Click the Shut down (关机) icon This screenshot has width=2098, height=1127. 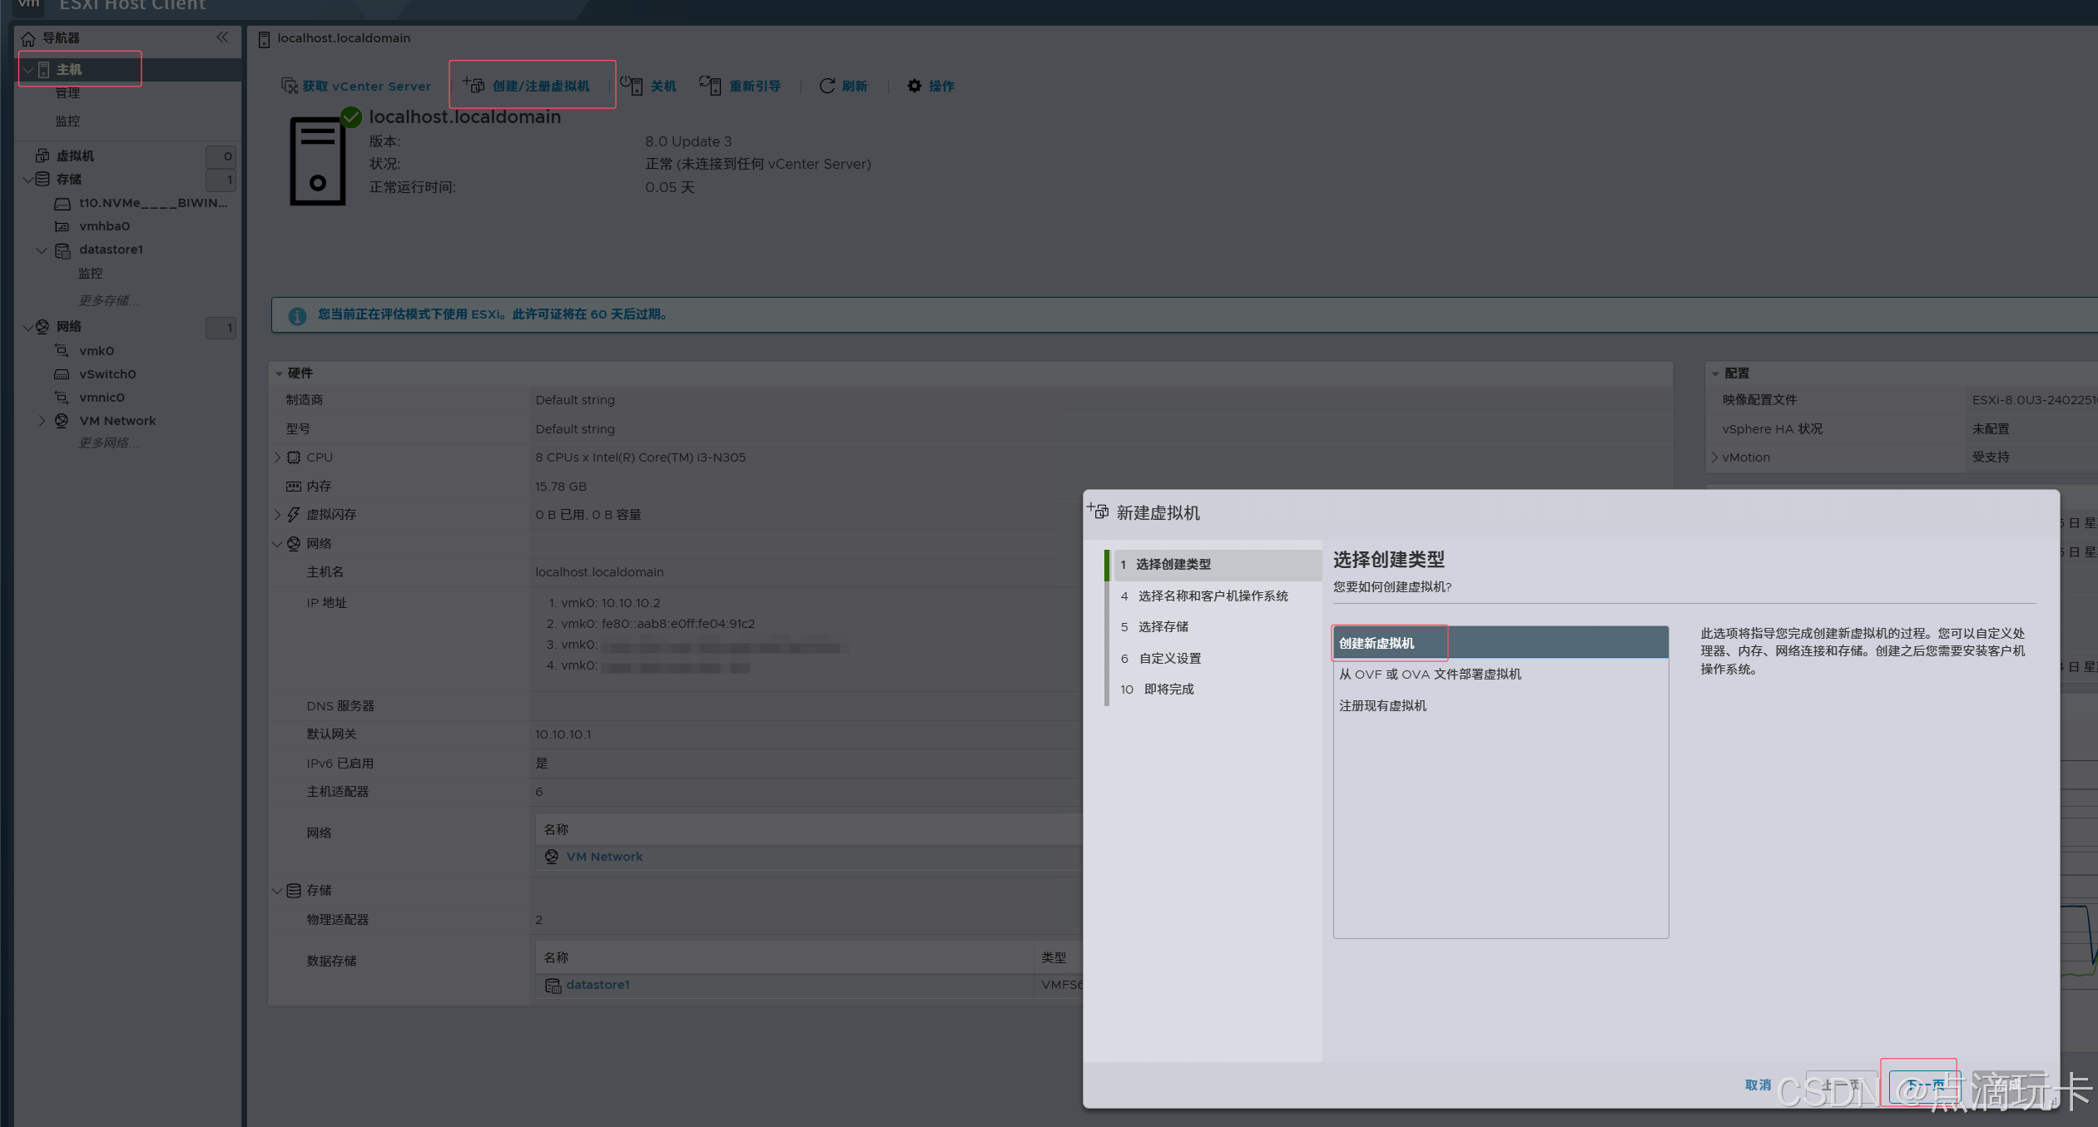[x=632, y=86]
